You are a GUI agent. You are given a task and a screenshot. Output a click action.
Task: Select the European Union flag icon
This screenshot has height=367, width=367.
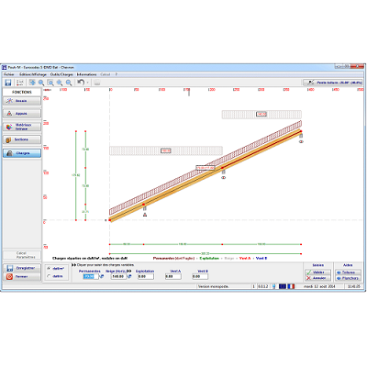click(283, 286)
